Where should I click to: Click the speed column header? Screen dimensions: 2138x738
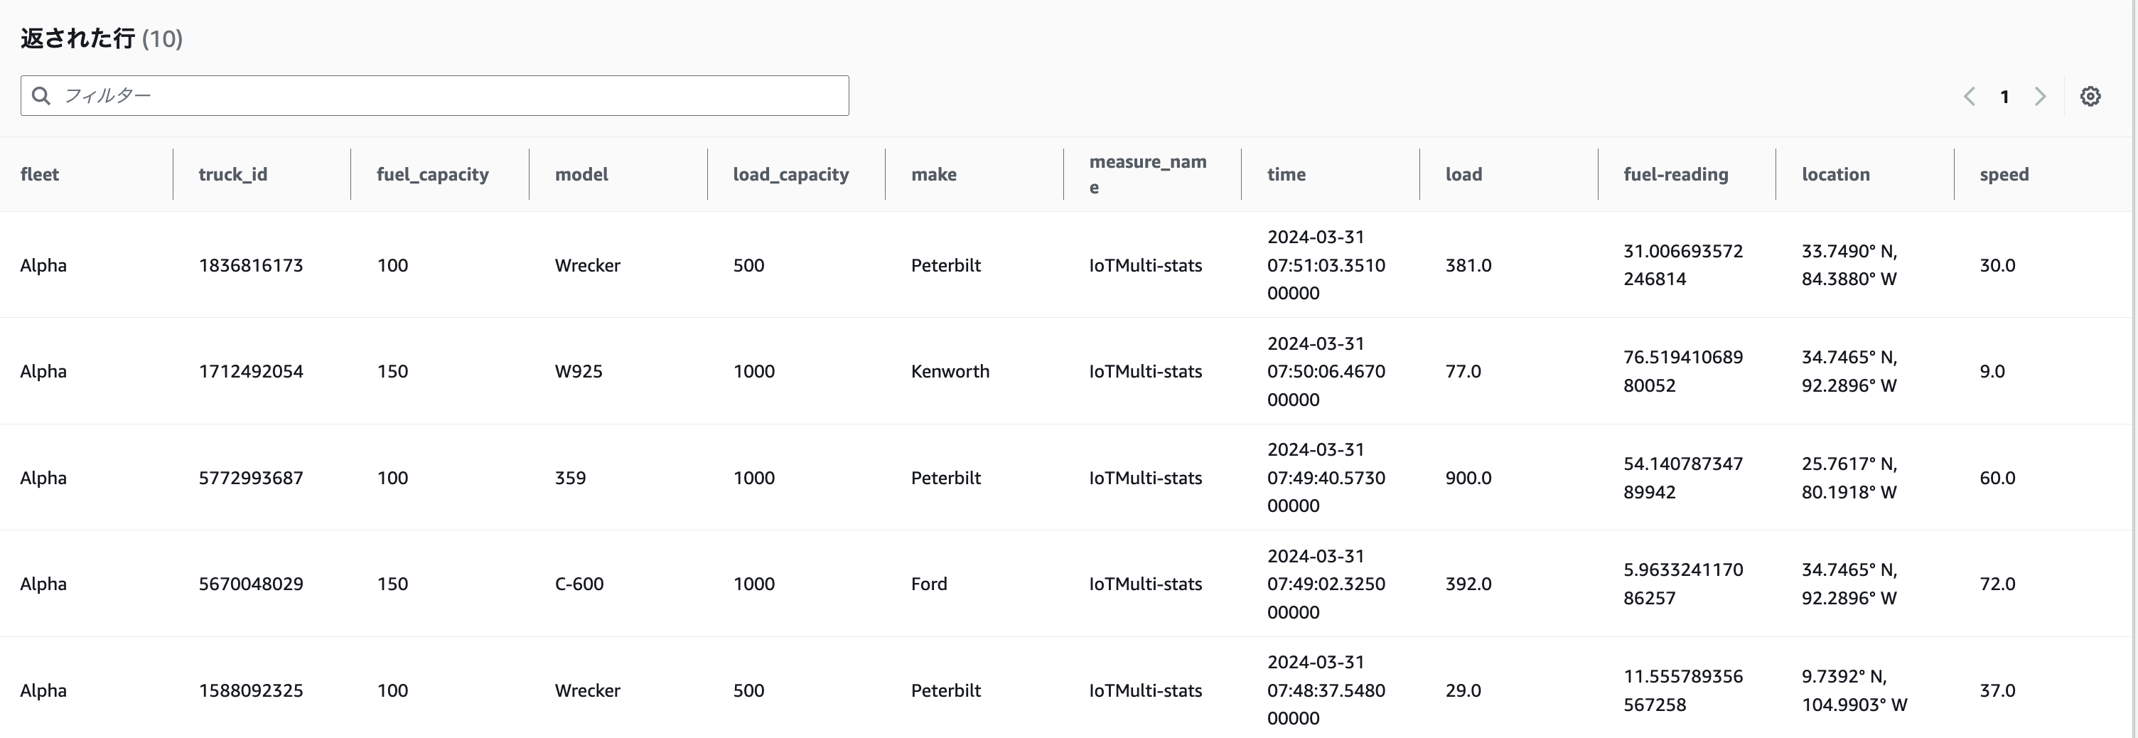(2004, 174)
